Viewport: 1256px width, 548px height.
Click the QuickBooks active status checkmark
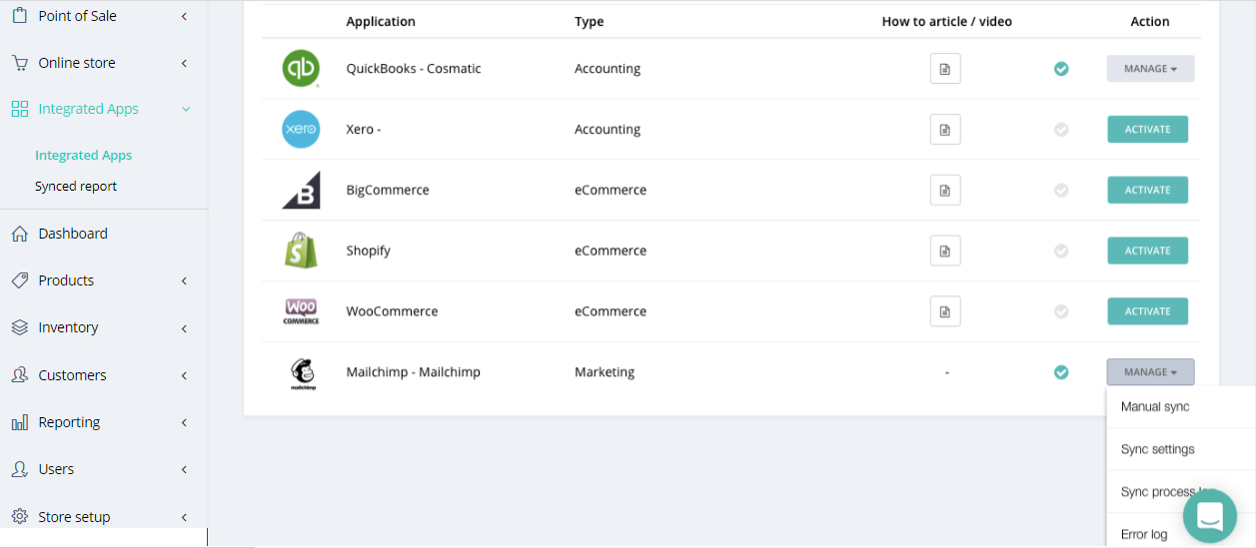pos(1061,69)
